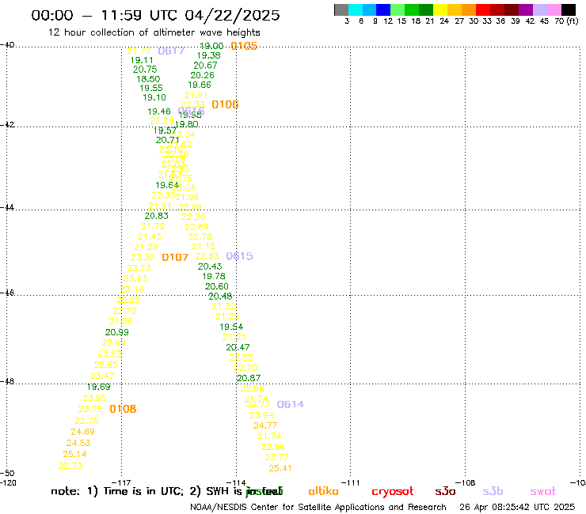Image resolution: width=586 pixels, height=514 pixels.
Task: Select the 20.67 wave height reading
Action: (x=205, y=66)
